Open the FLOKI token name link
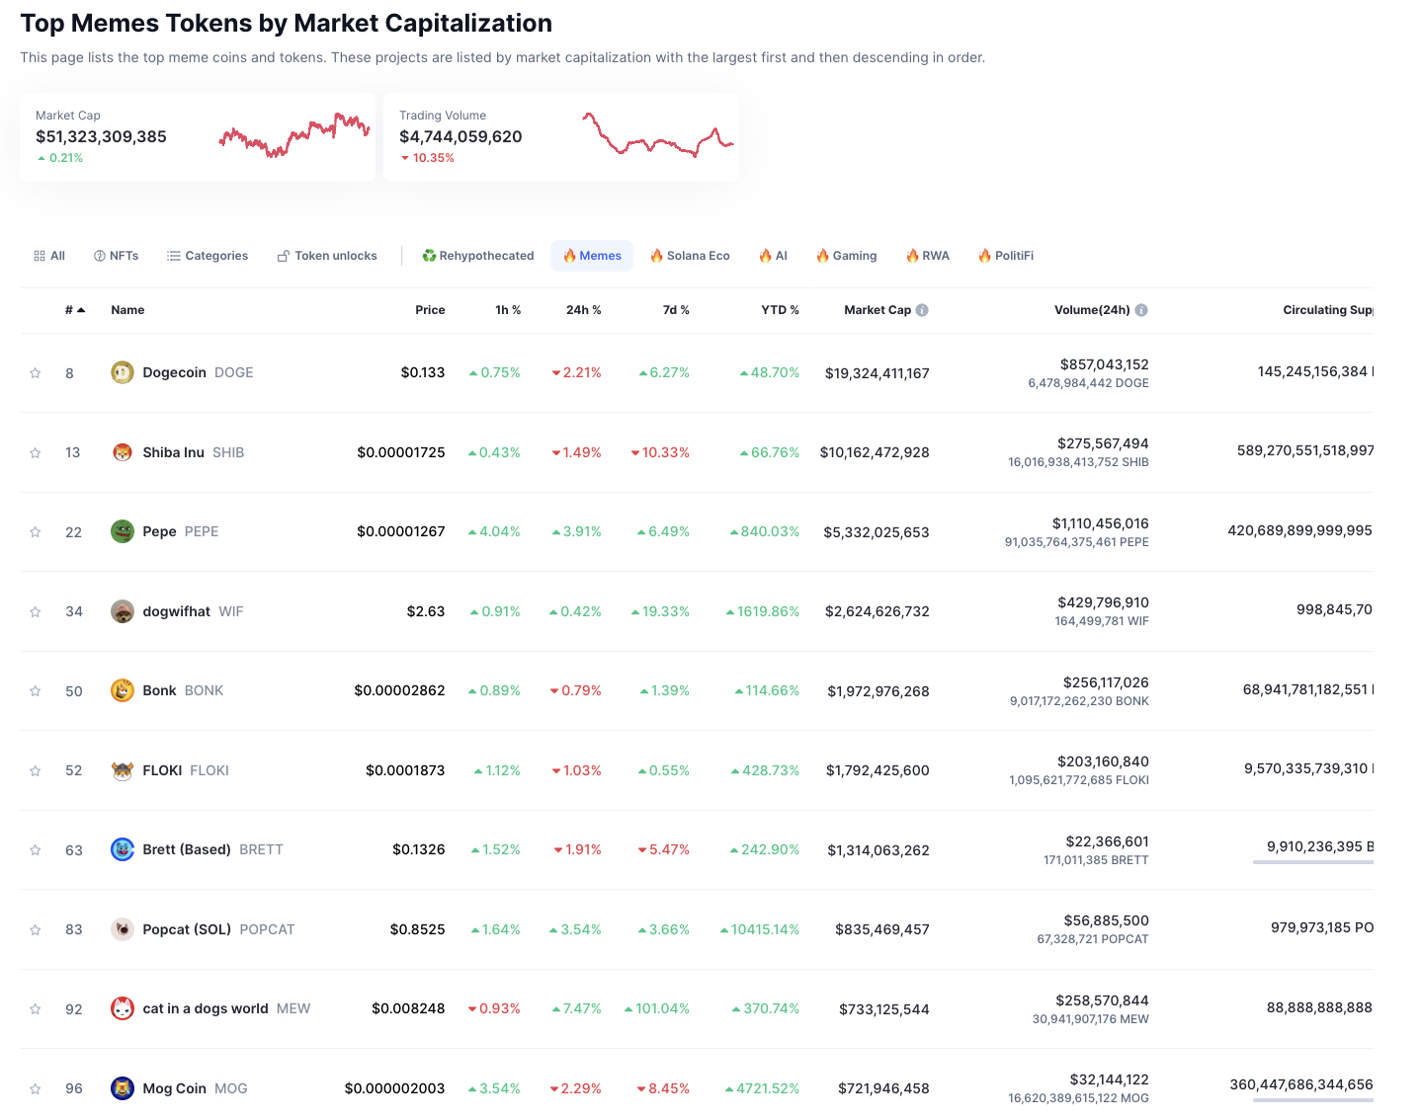The width and height of the screenshot is (1421, 1120). 162,770
